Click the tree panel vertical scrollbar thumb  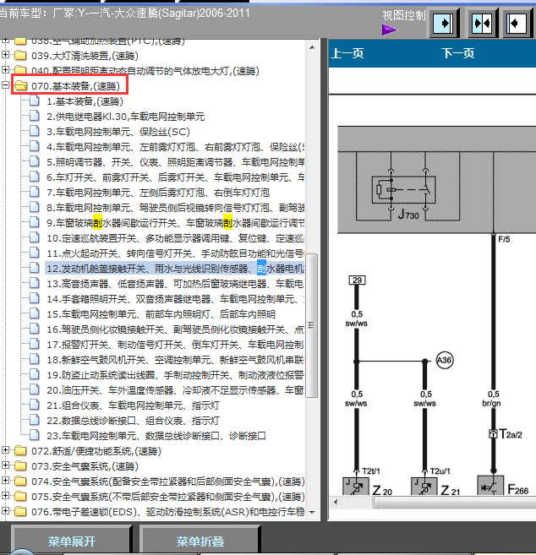point(312,325)
